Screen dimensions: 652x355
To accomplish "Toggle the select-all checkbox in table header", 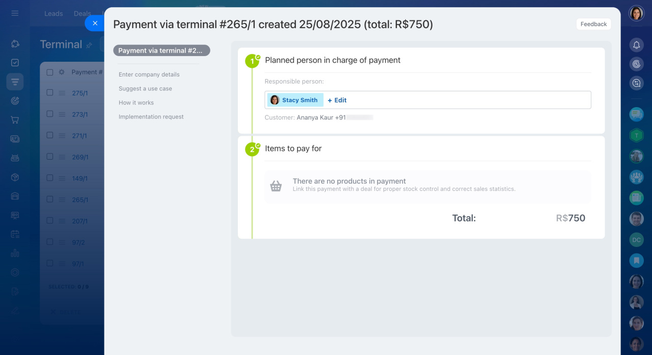I will pyautogui.click(x=50, y=72).
